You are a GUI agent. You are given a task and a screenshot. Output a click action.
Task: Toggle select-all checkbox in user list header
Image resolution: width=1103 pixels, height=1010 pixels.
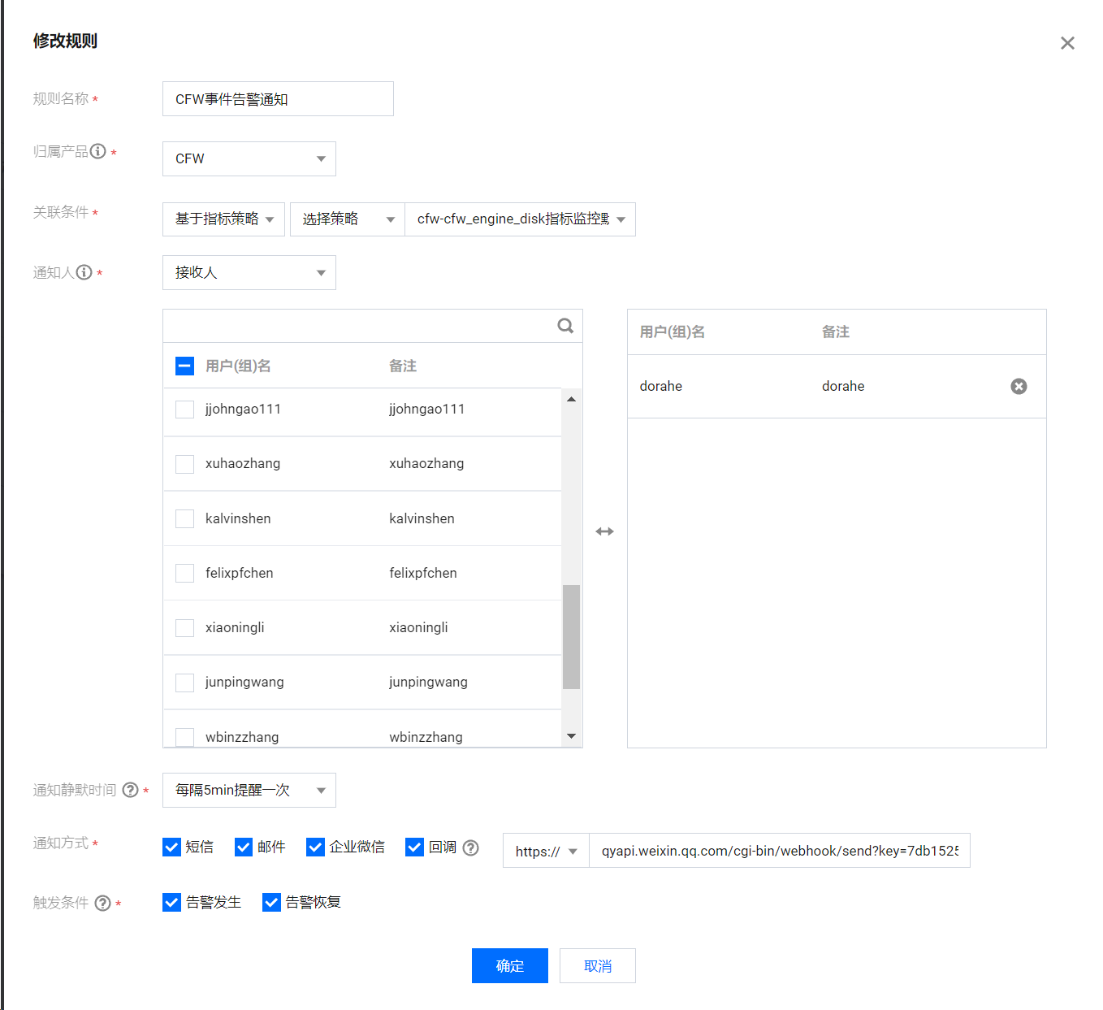[x=185, y=366]
